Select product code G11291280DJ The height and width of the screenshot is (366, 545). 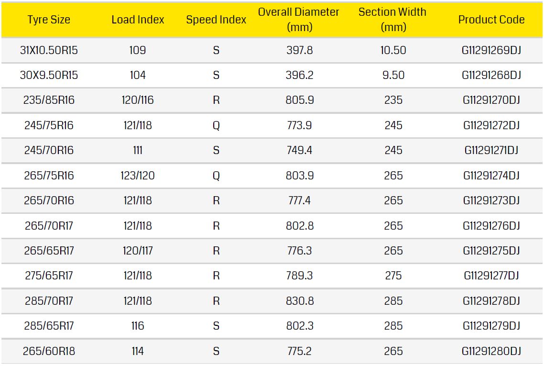(491, 351)
